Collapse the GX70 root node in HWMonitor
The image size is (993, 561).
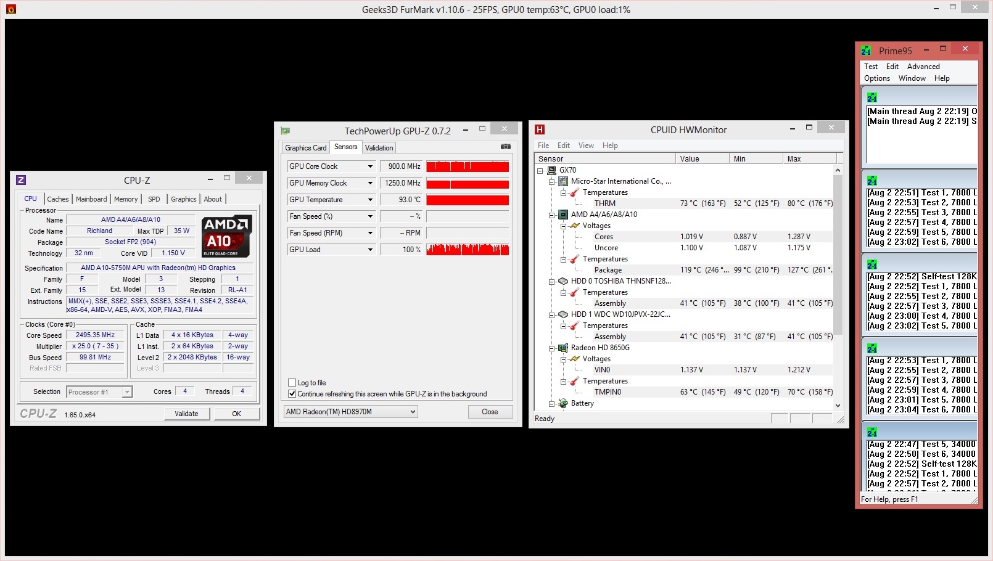pyautogui.click(x=540, y=171)
